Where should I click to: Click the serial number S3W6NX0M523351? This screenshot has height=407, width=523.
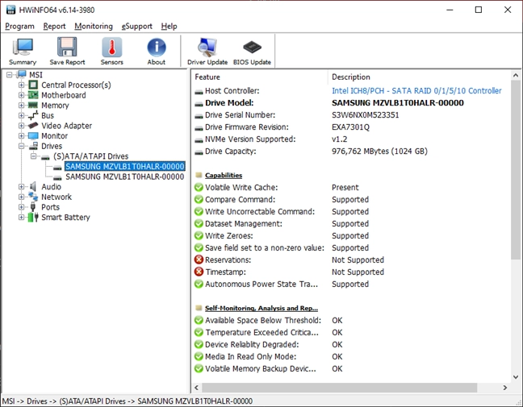click(x=366, y=115)
